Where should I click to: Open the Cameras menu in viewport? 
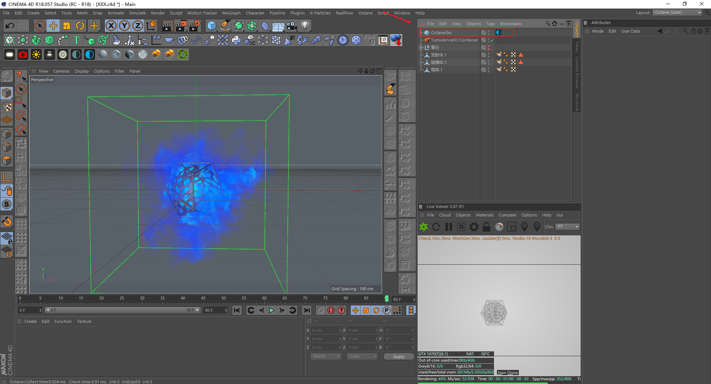(x=61, y=71)
